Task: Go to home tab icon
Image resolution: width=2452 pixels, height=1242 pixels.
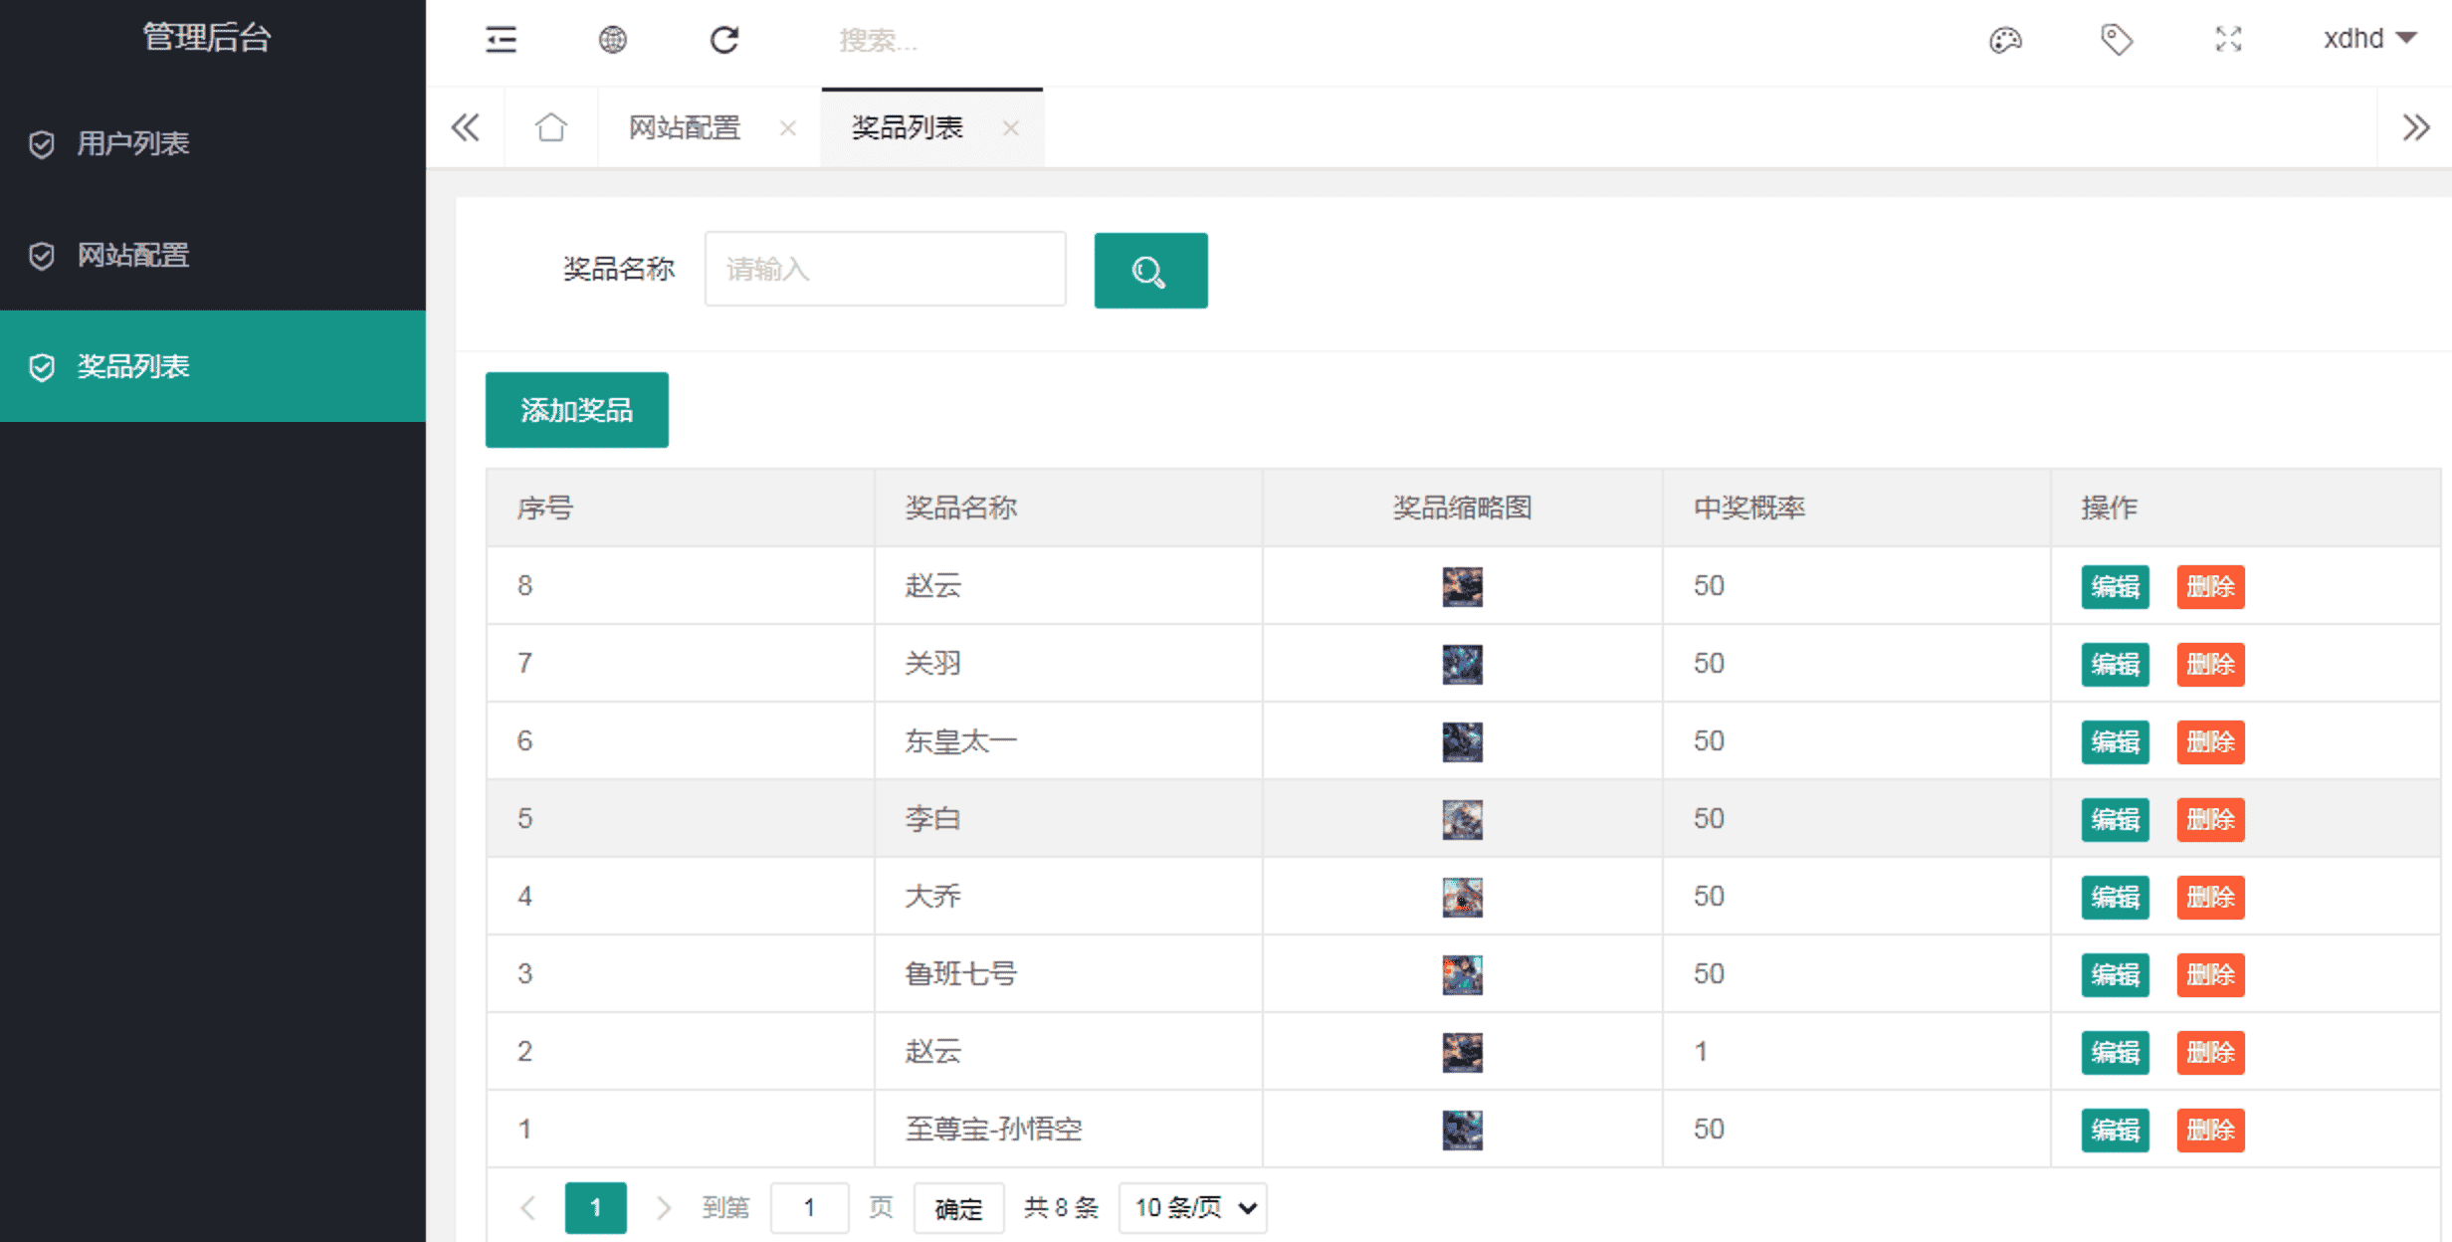Action: tap(550, 127)
